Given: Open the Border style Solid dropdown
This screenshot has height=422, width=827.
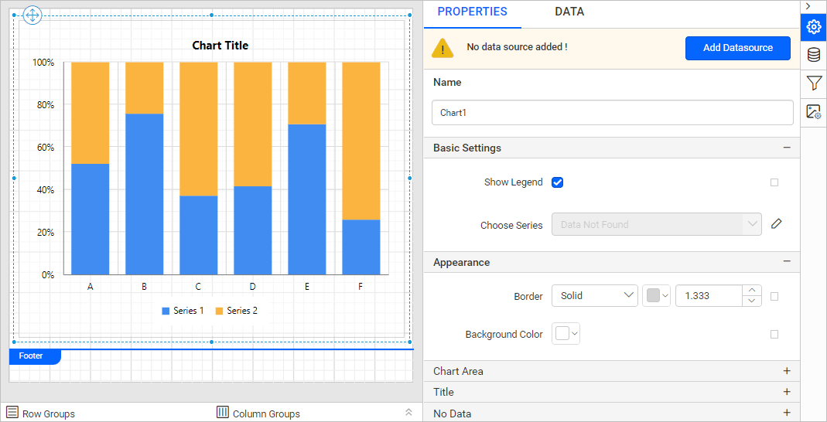Looking at the screenshot, I should coord(594,296).
